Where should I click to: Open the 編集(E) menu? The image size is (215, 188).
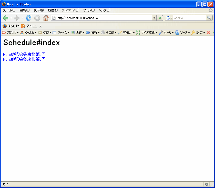25,10
